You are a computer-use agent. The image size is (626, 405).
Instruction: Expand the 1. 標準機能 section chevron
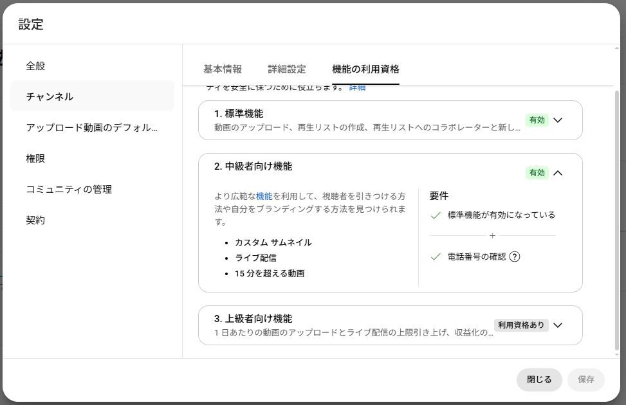pos(558,120)
